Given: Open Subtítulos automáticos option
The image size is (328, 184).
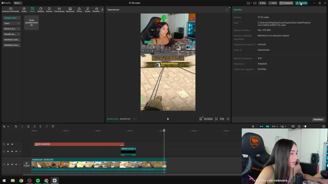Looking at the screenshot, I should pos(12,40).
